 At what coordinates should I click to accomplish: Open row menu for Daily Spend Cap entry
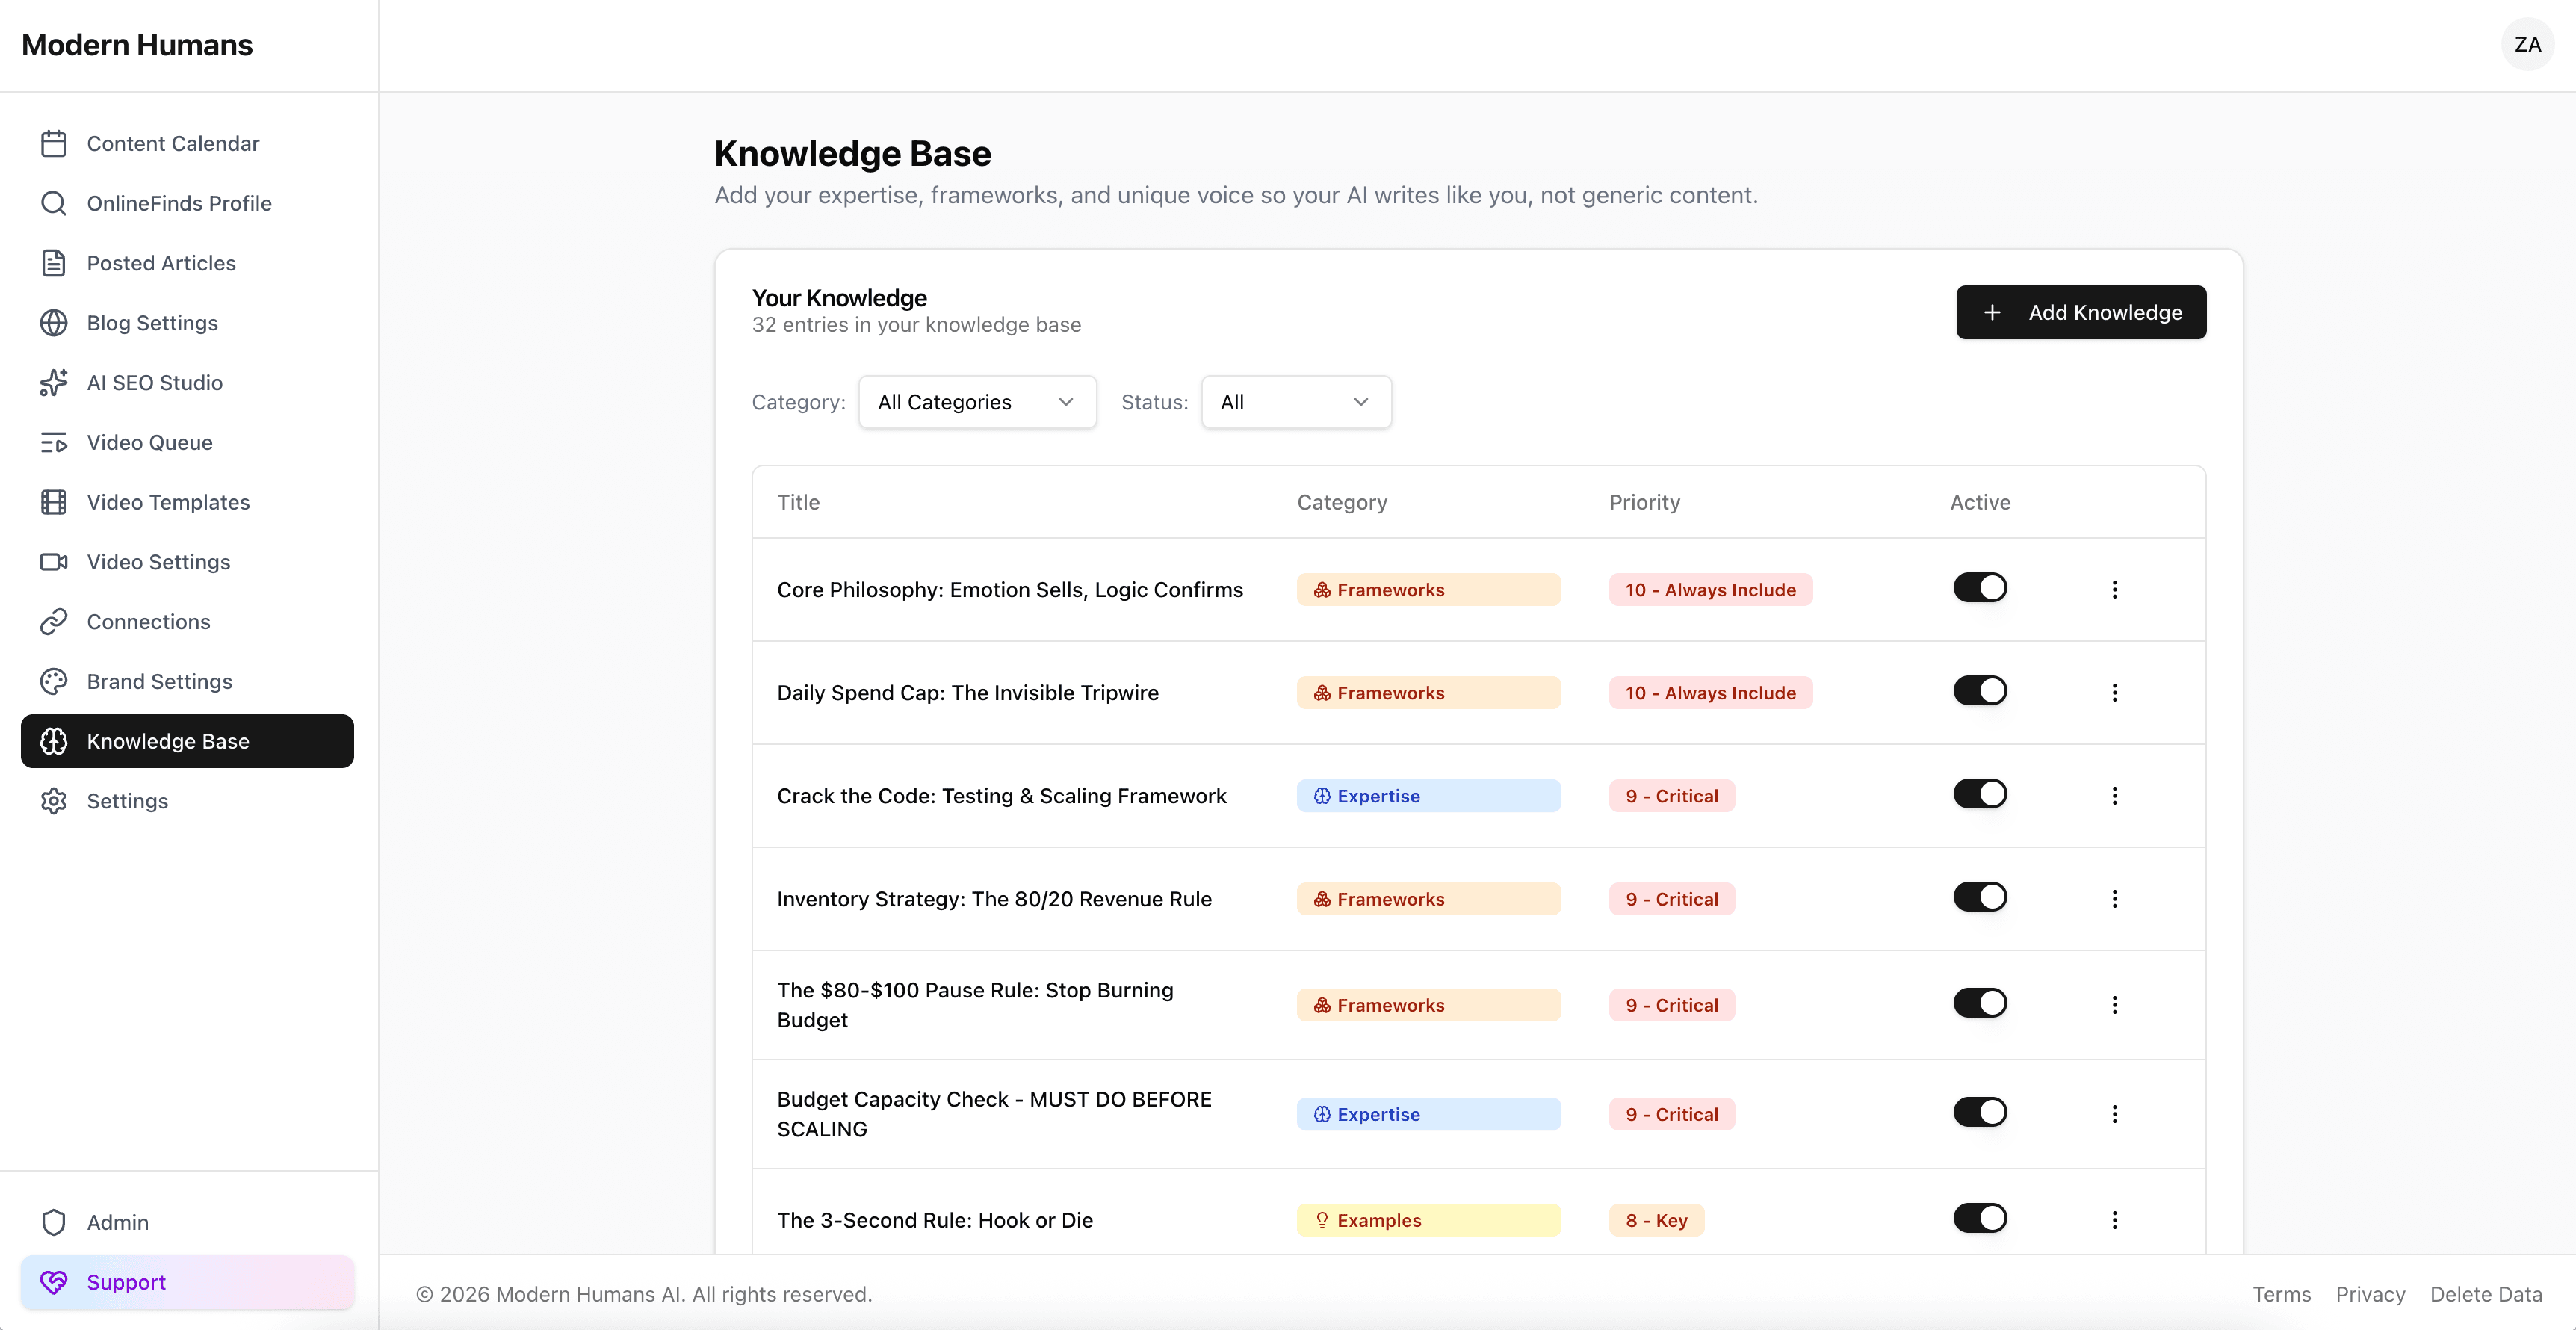click(2114, 693)
